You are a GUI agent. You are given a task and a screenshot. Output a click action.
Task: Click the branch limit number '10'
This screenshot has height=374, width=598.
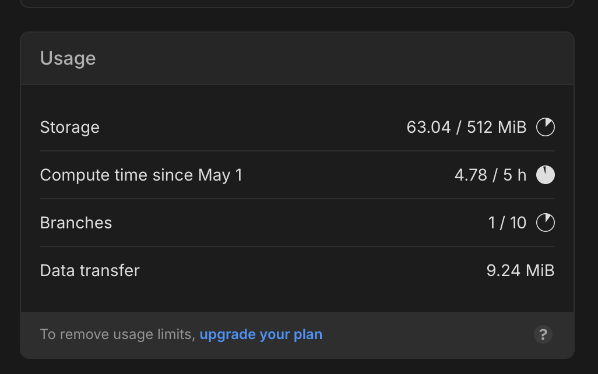(x=518, y=223)
